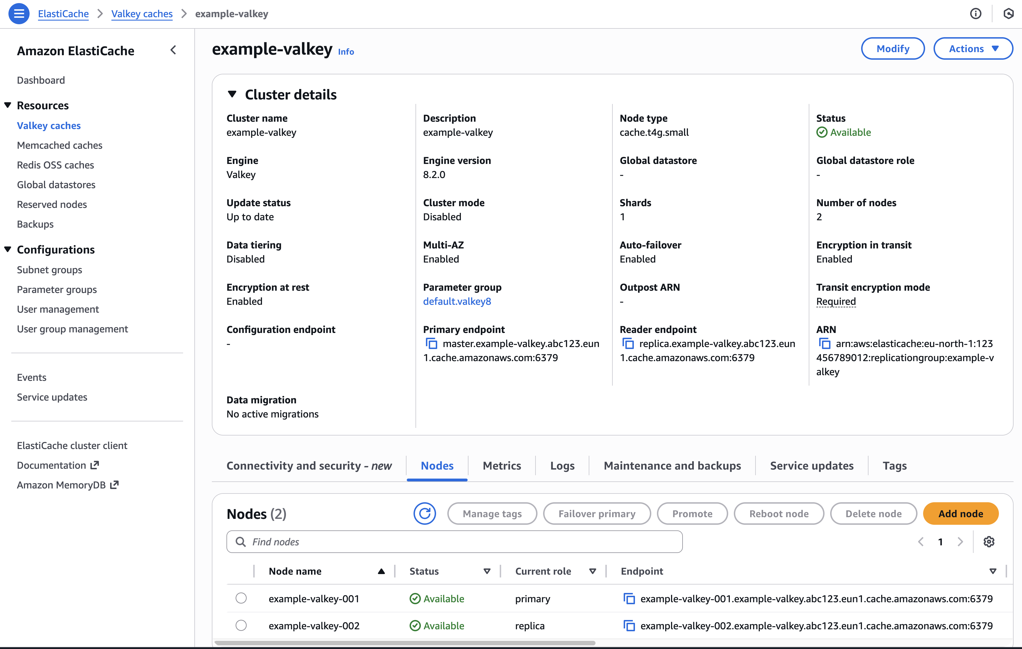This screenshot has height=649, width=1022.
Task: Open the Maintenance and backups tab
Action: click(x=672, y=466)
